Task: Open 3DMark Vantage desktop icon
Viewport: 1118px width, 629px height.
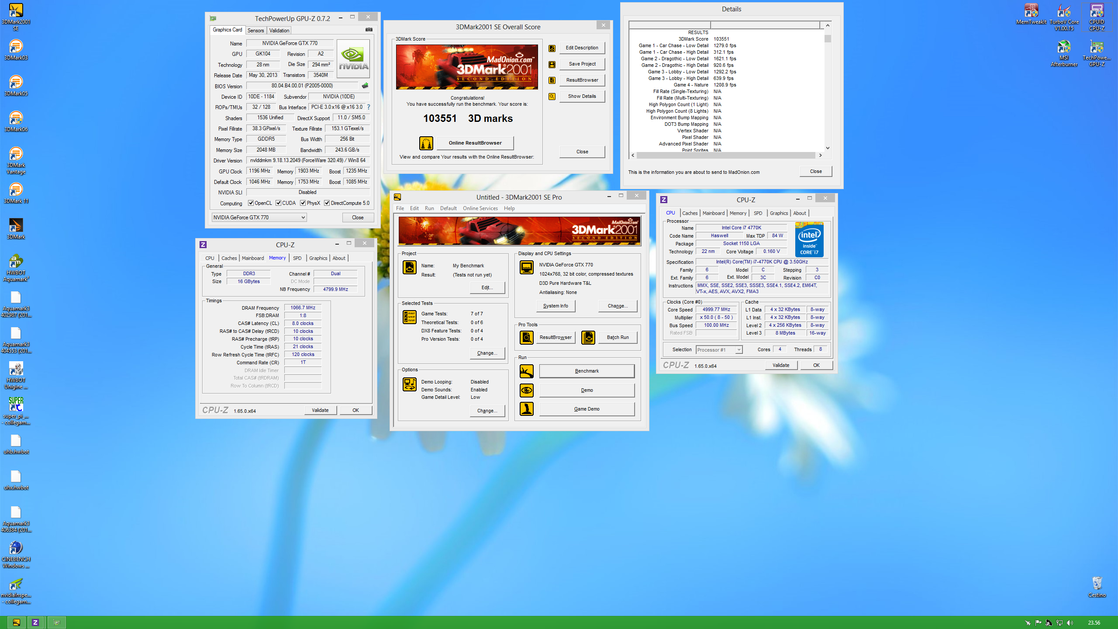Action: (16, 160)
